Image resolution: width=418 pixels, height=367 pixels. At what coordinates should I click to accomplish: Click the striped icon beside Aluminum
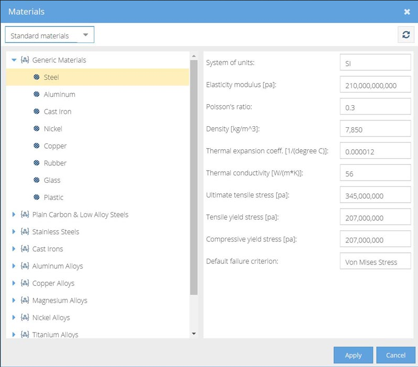pyautogui.click(x=37, y=95)
